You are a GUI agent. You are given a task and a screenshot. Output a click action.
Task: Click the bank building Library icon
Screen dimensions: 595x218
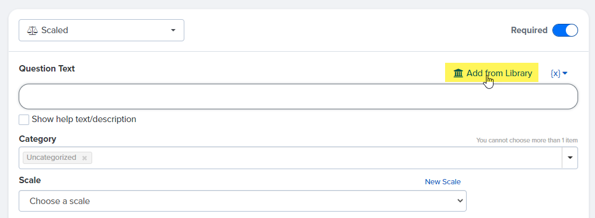point(459,73)
